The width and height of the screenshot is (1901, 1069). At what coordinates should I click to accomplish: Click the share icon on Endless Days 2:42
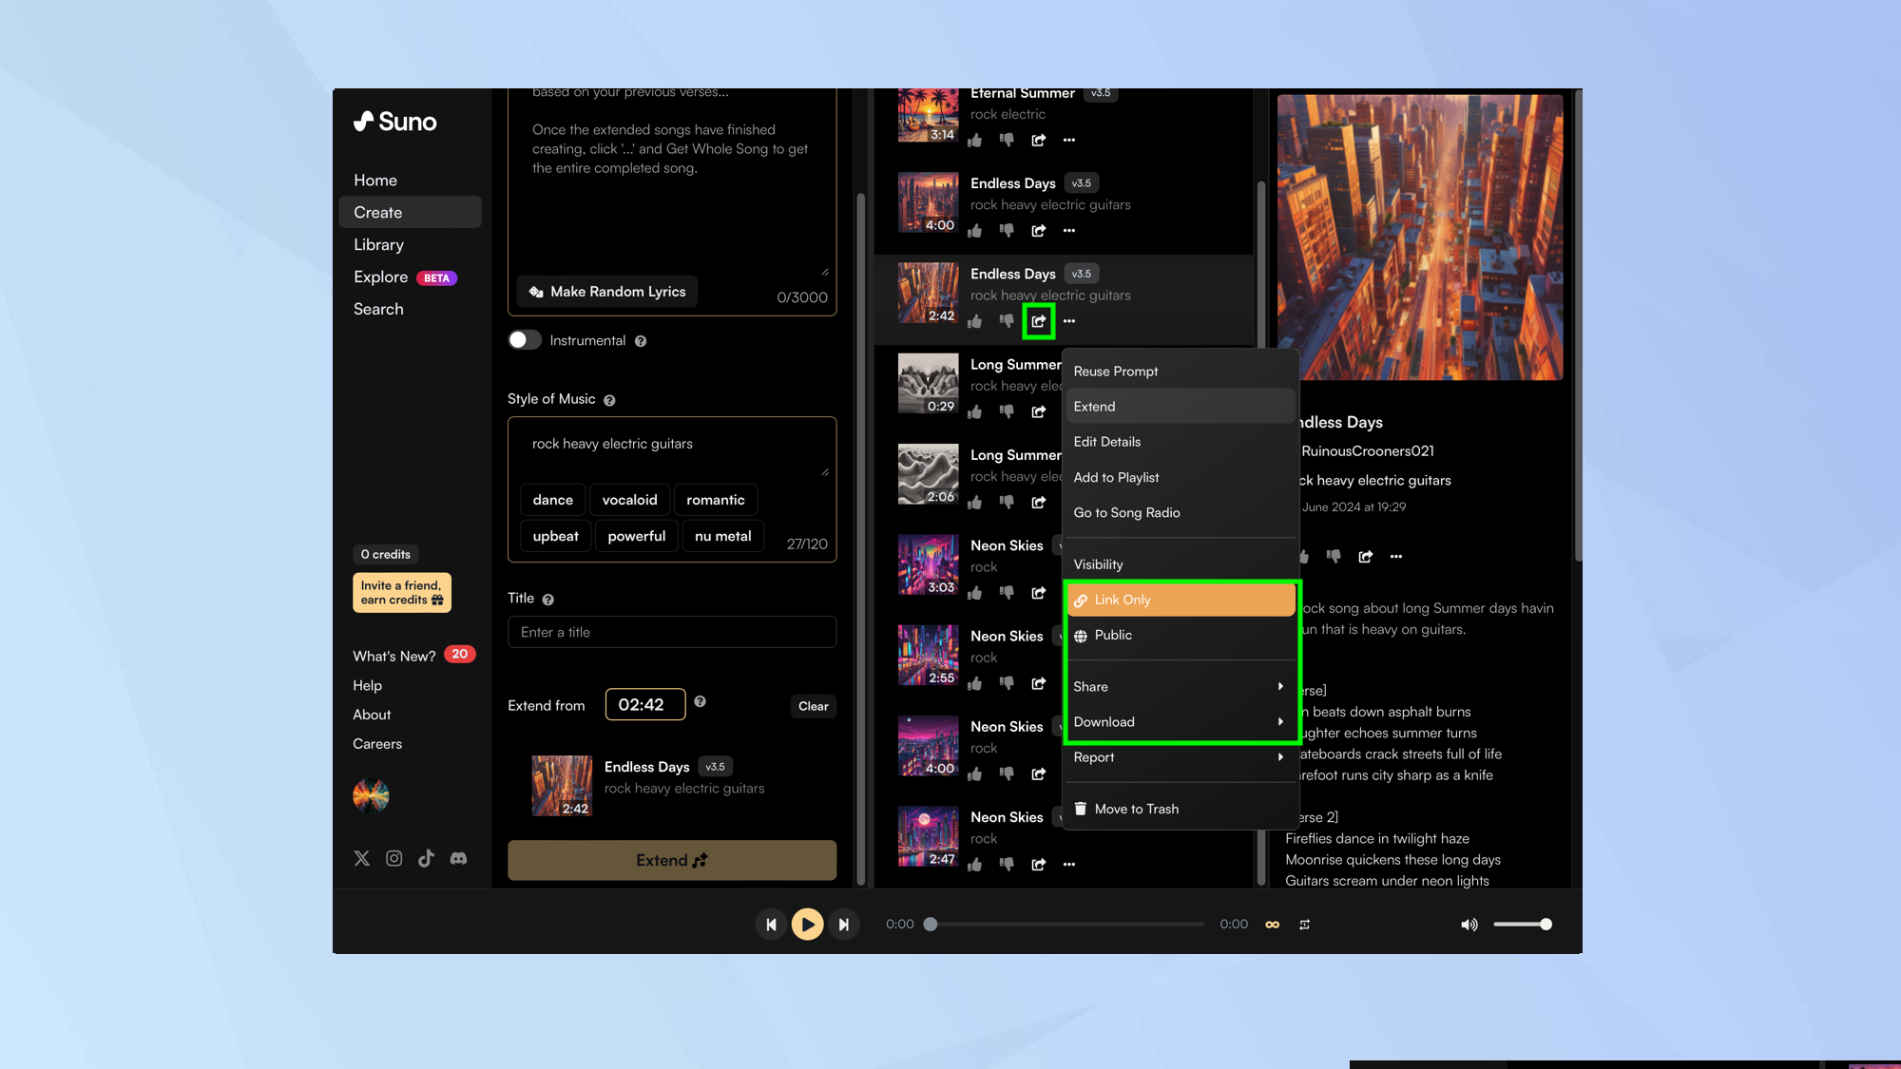pos(1038,321)
